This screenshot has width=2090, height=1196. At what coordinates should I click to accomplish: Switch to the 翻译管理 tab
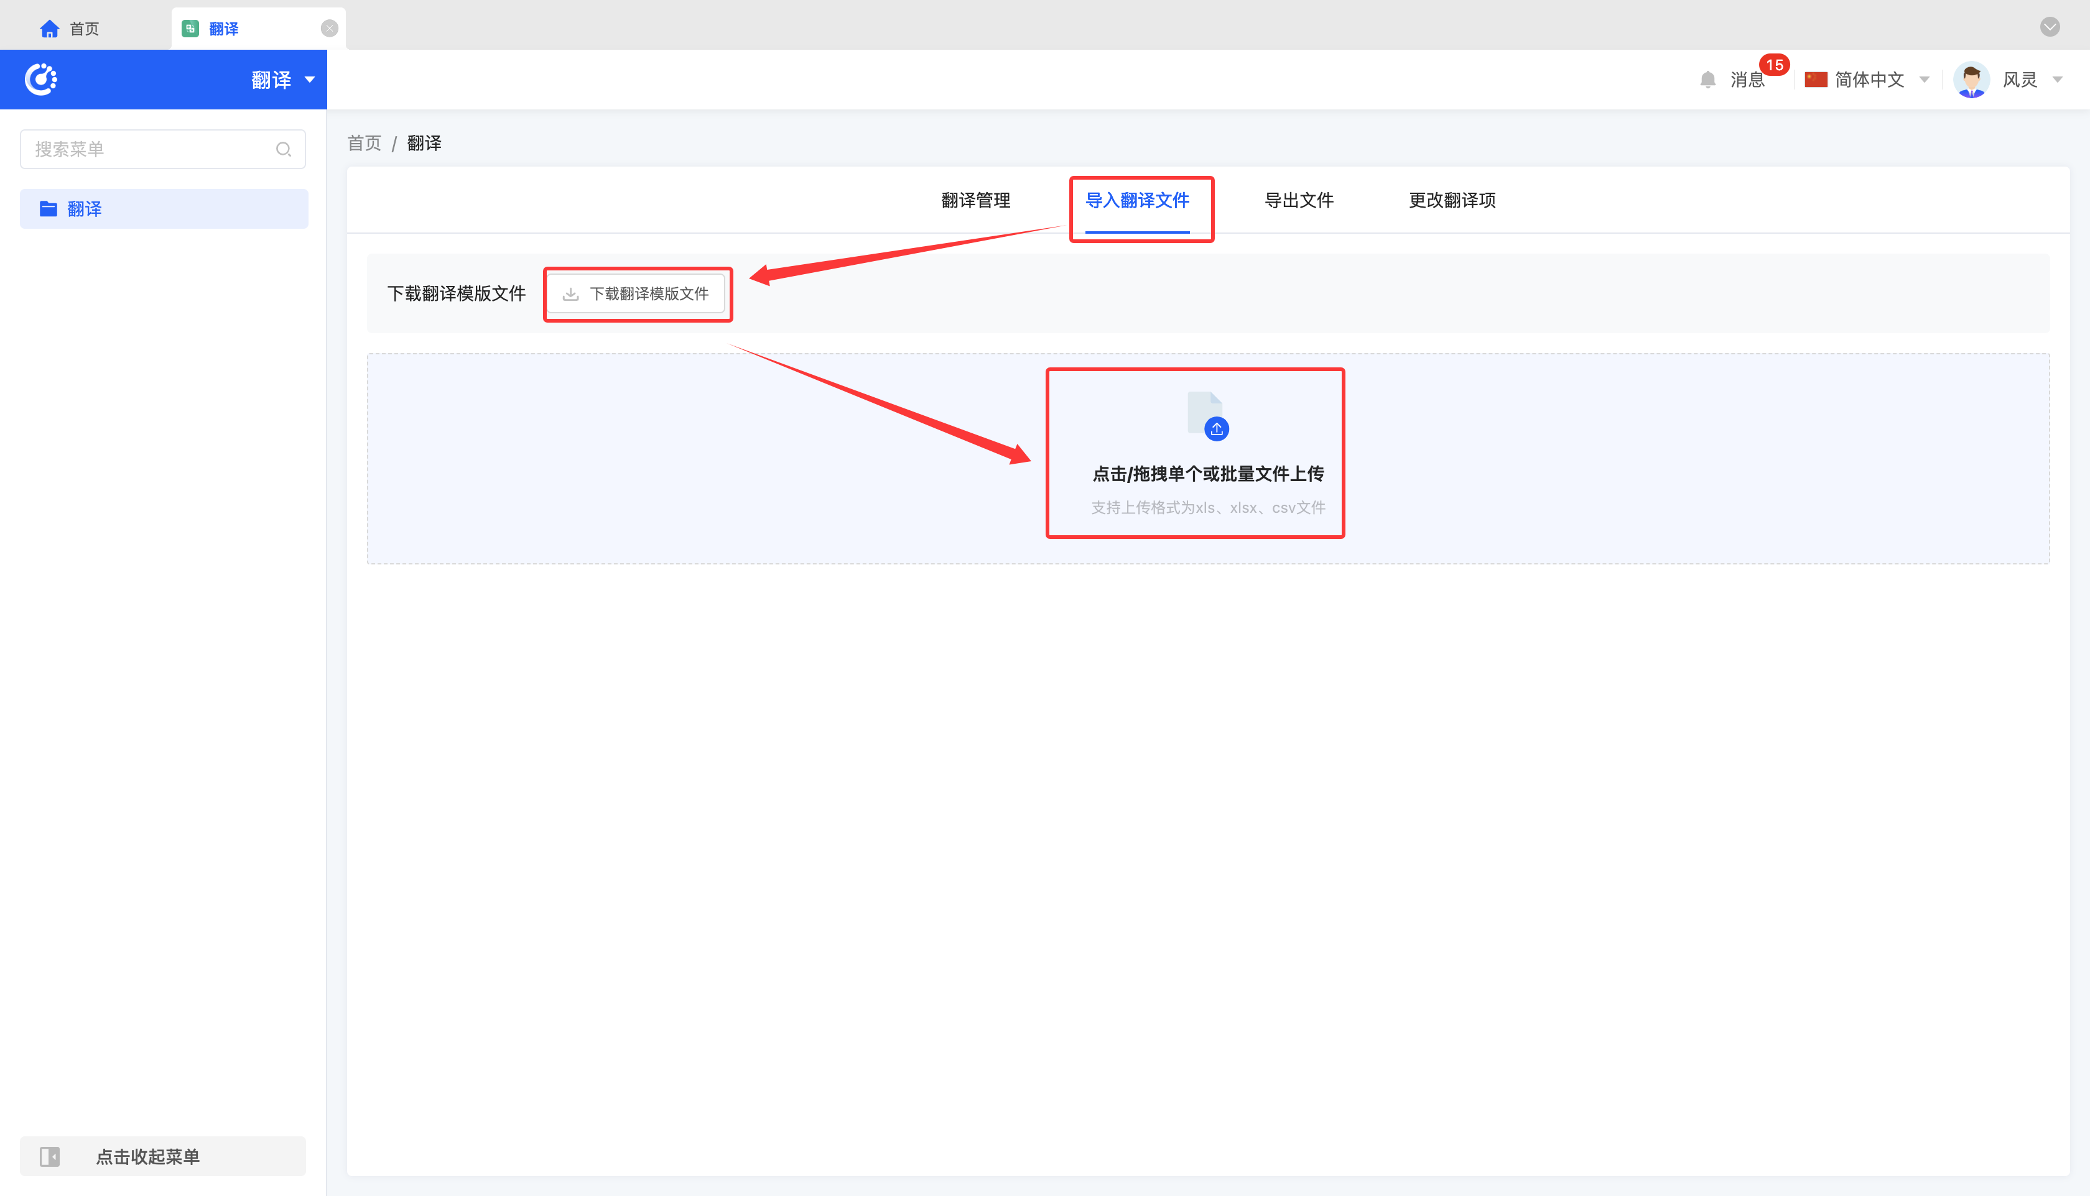tap(975, 200)
